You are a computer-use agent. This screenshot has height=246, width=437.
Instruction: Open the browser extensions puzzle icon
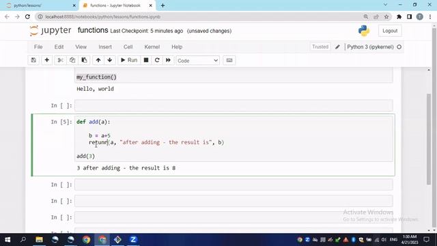pyautogui.click(x=399, y=16)
